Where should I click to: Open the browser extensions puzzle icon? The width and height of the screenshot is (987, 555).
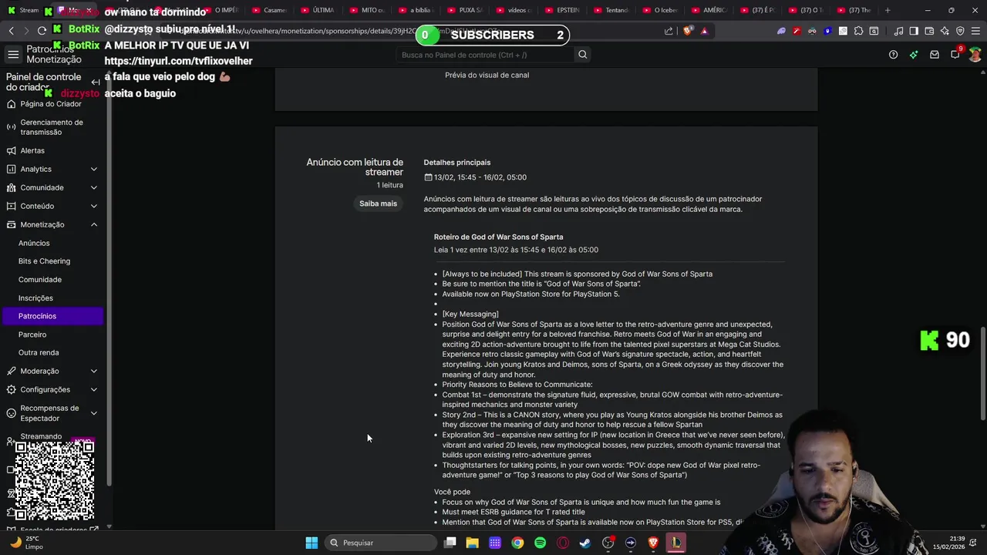tap(858, 31)
